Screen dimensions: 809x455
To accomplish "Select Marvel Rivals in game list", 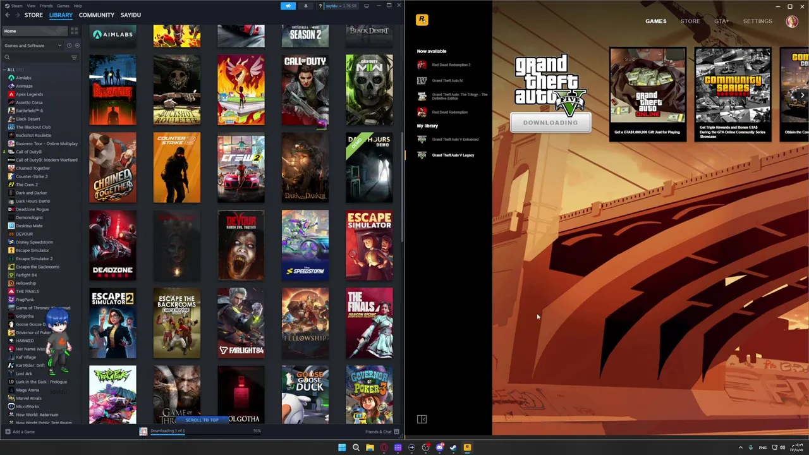I will 28,398.
